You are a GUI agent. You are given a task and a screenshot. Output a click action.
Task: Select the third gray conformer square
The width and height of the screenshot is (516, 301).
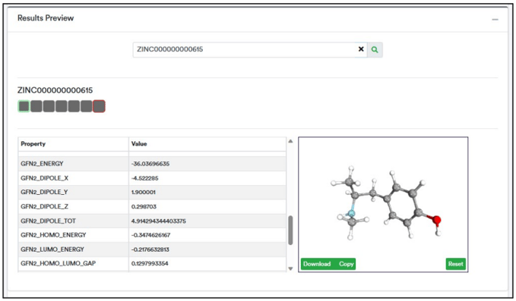(x=49, y=106)
